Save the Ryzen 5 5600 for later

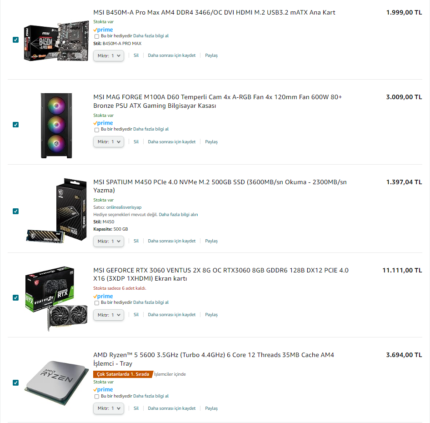tap(172, 408)
